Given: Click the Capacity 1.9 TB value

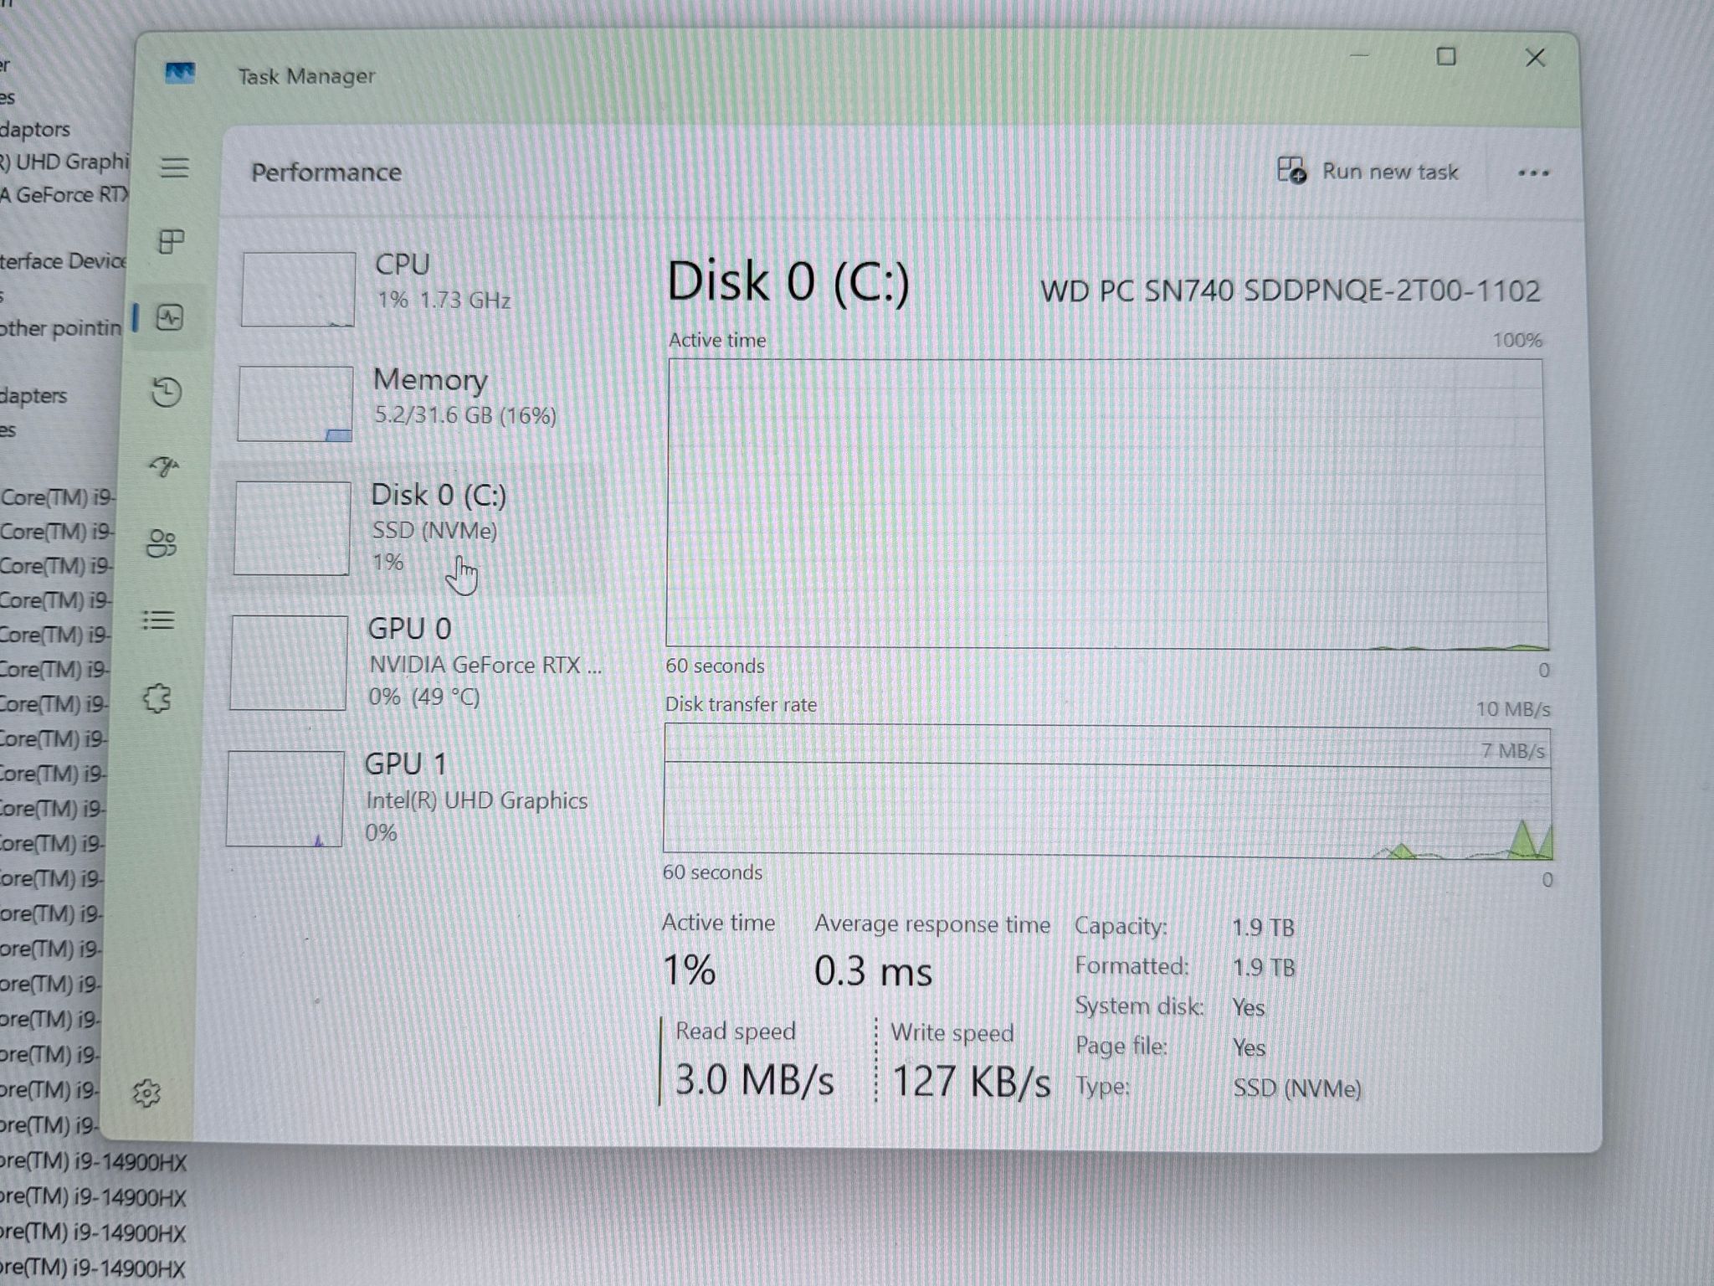Looking at the screenshot, I should (1263, 928).
